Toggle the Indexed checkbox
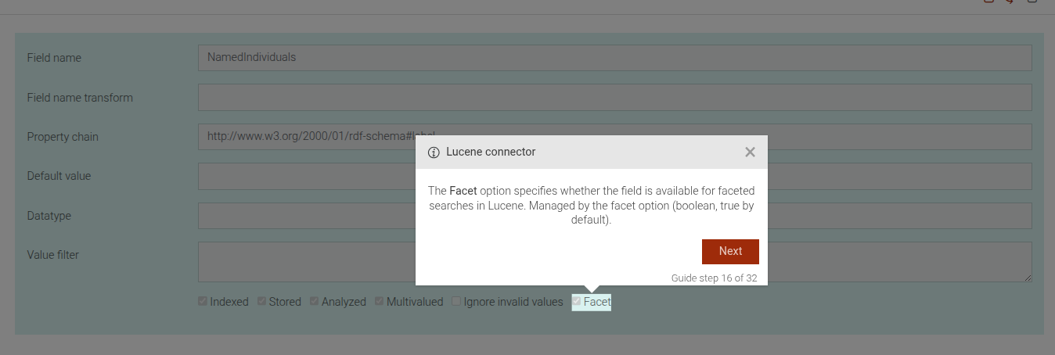Screen dimensions: 1055x355 [x=203, y=302]
